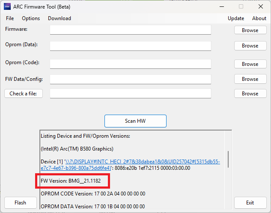The width and height of the screenshot is (271, 213).
Task: Click the FW Data/Config input field
Action: tap(131, 80)
